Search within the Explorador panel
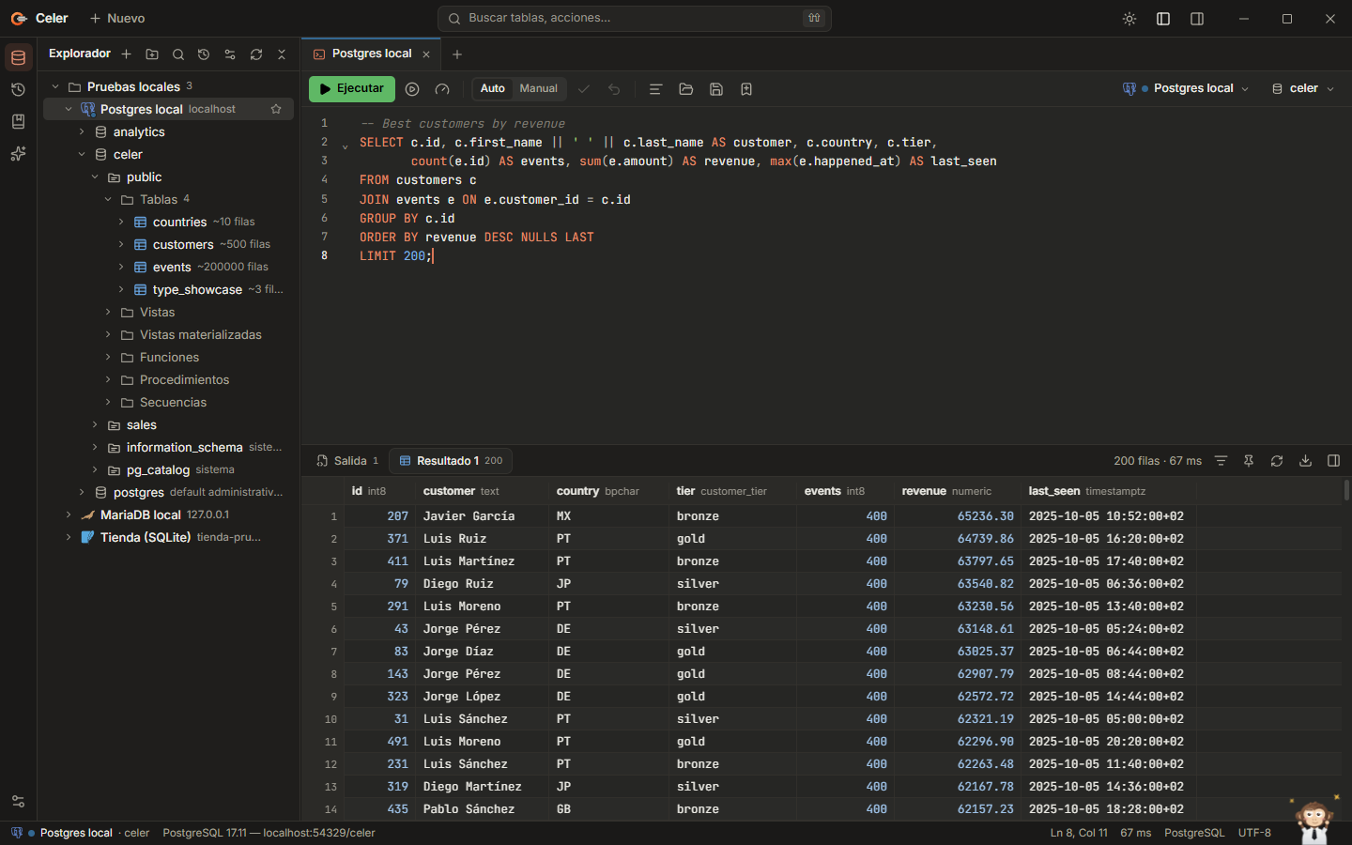Viewport: 1352px width, 845px height. [178, 54]
